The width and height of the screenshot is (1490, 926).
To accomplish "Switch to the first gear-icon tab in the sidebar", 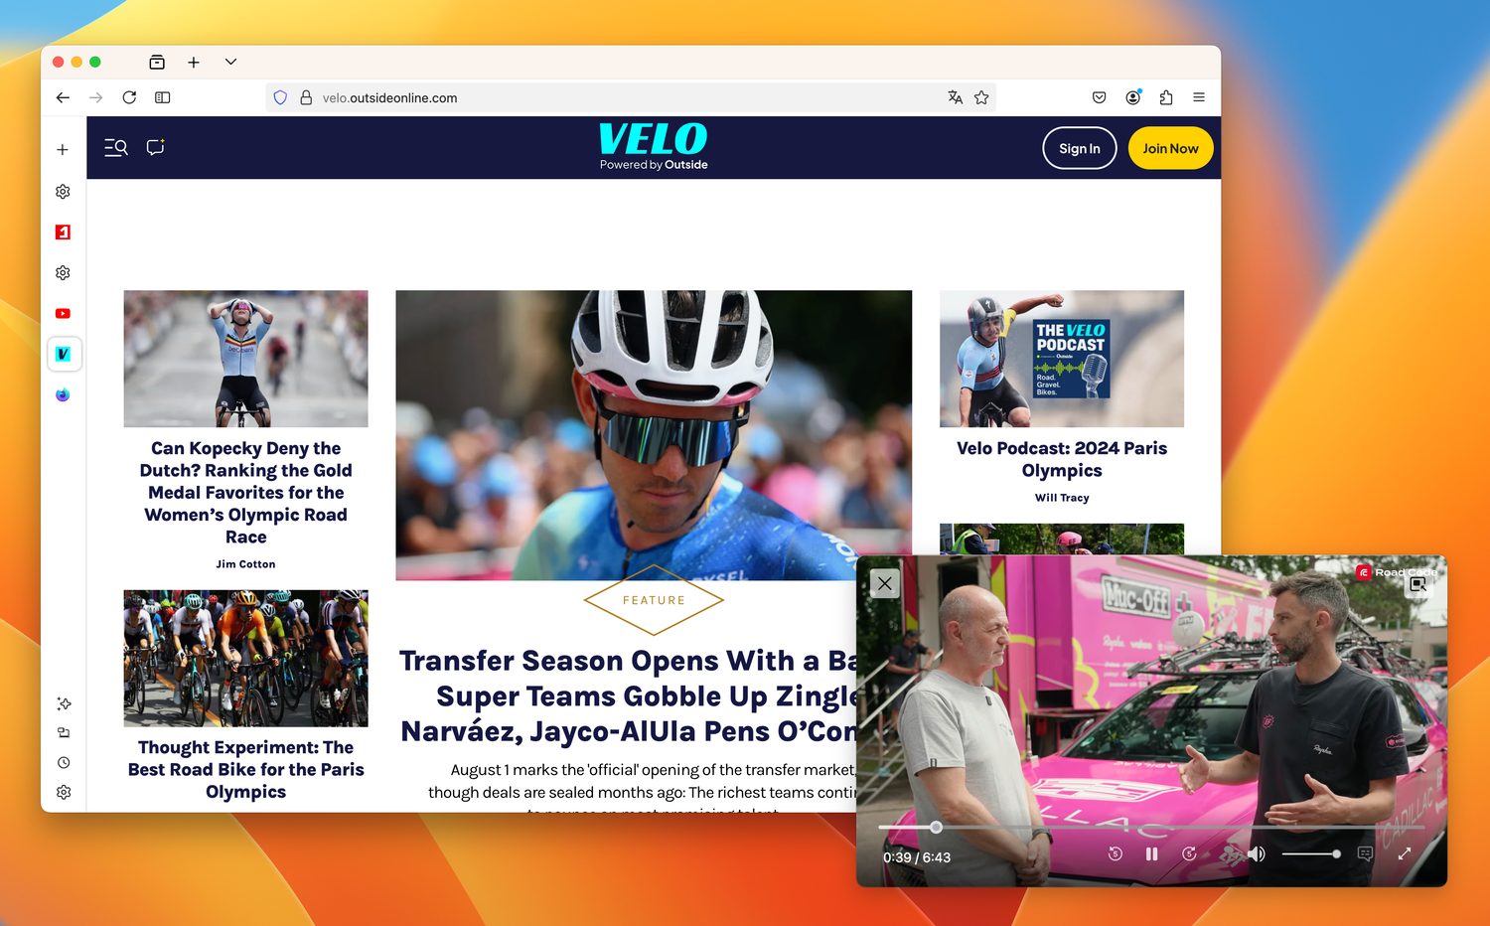I will tap(63, 191).
